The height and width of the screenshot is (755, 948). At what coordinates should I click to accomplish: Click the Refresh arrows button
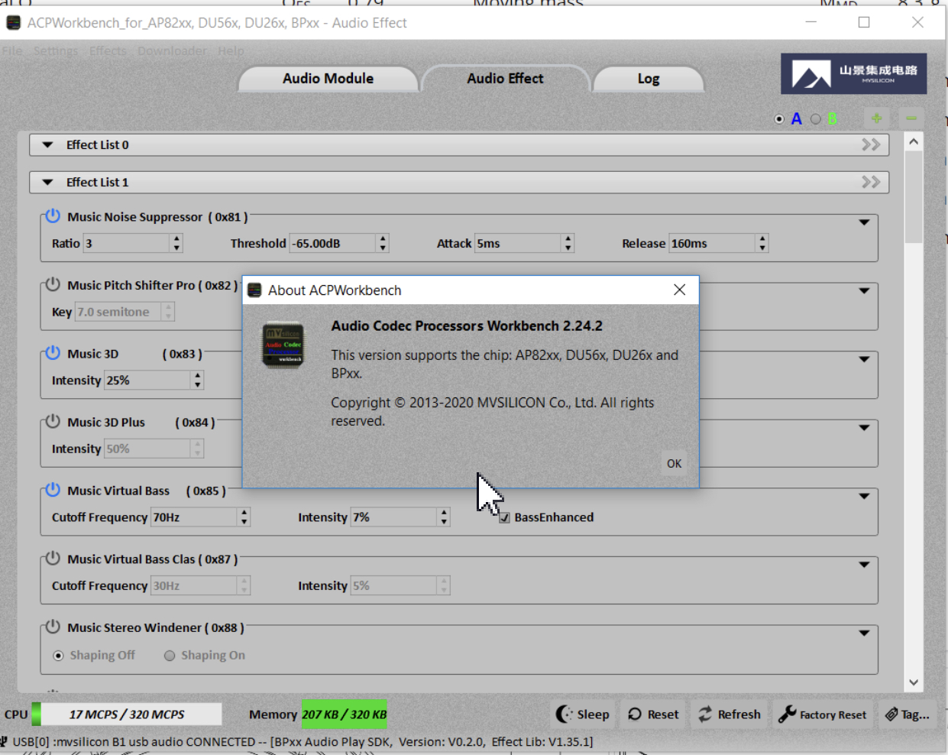pyautogui.click(x=730, y=714)
